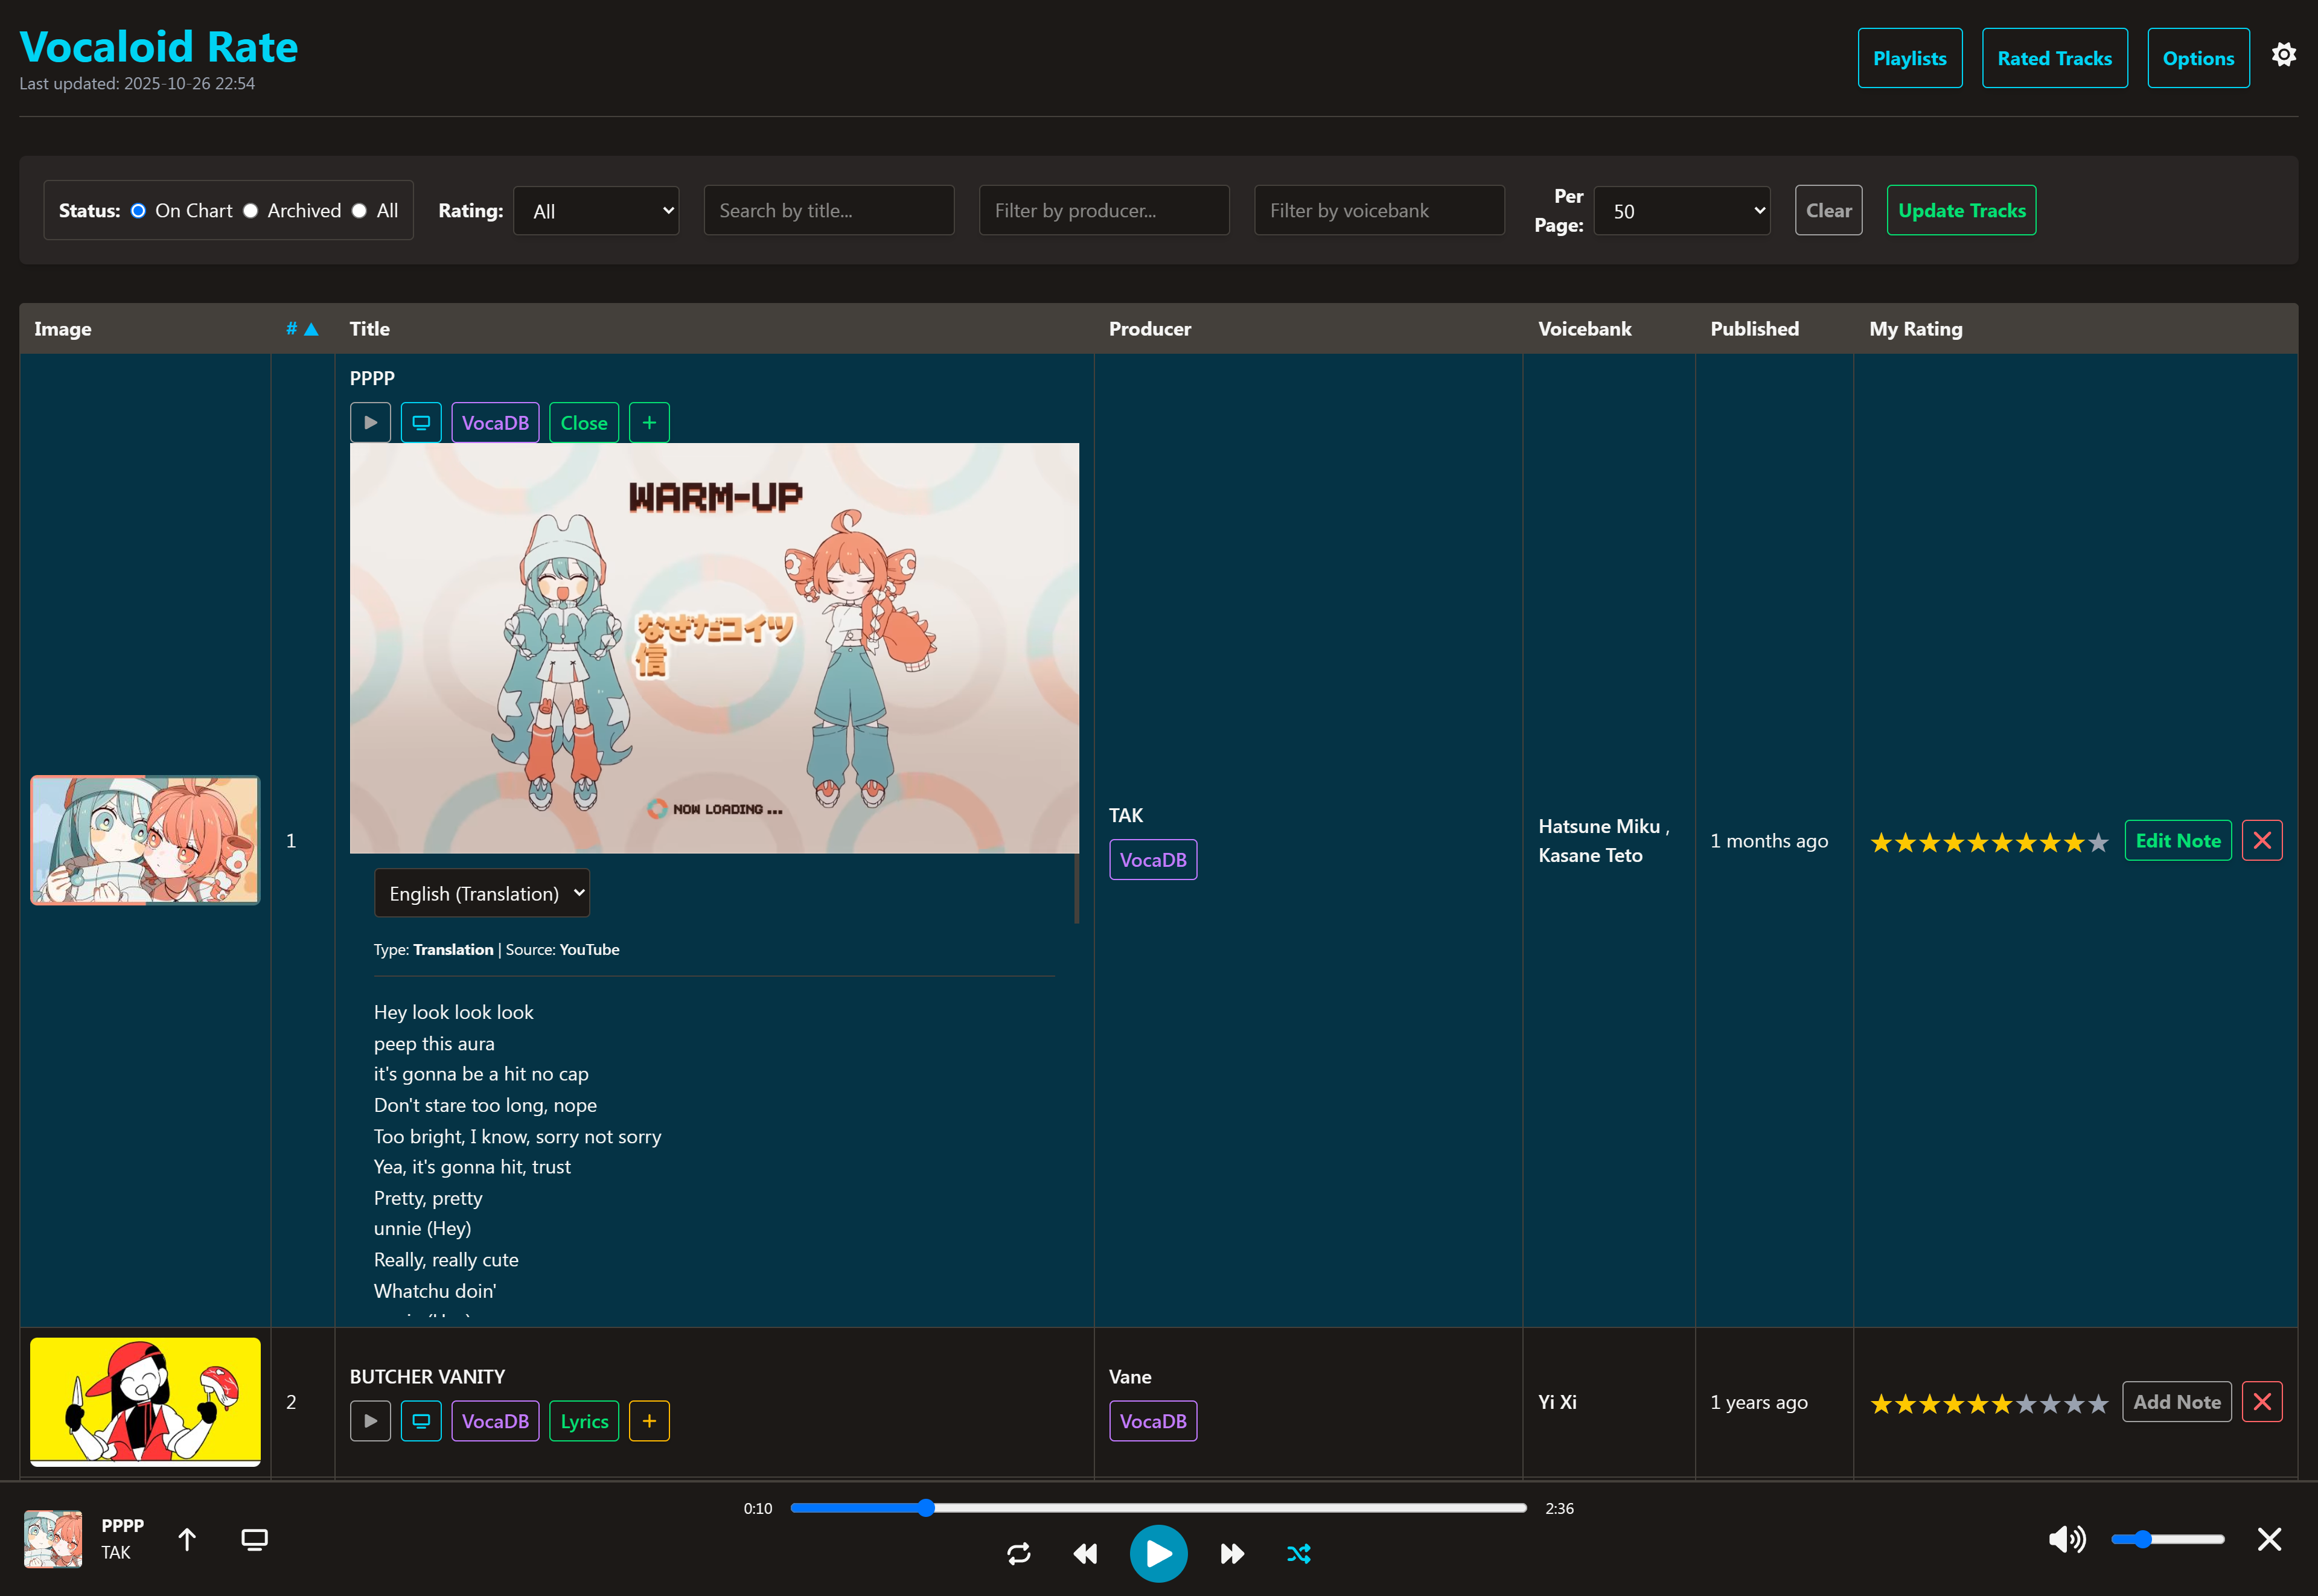2318x1596 pixels.
Task: Open VocaDB link for BUTCHER VANITY track
Action: (495, 1421)
